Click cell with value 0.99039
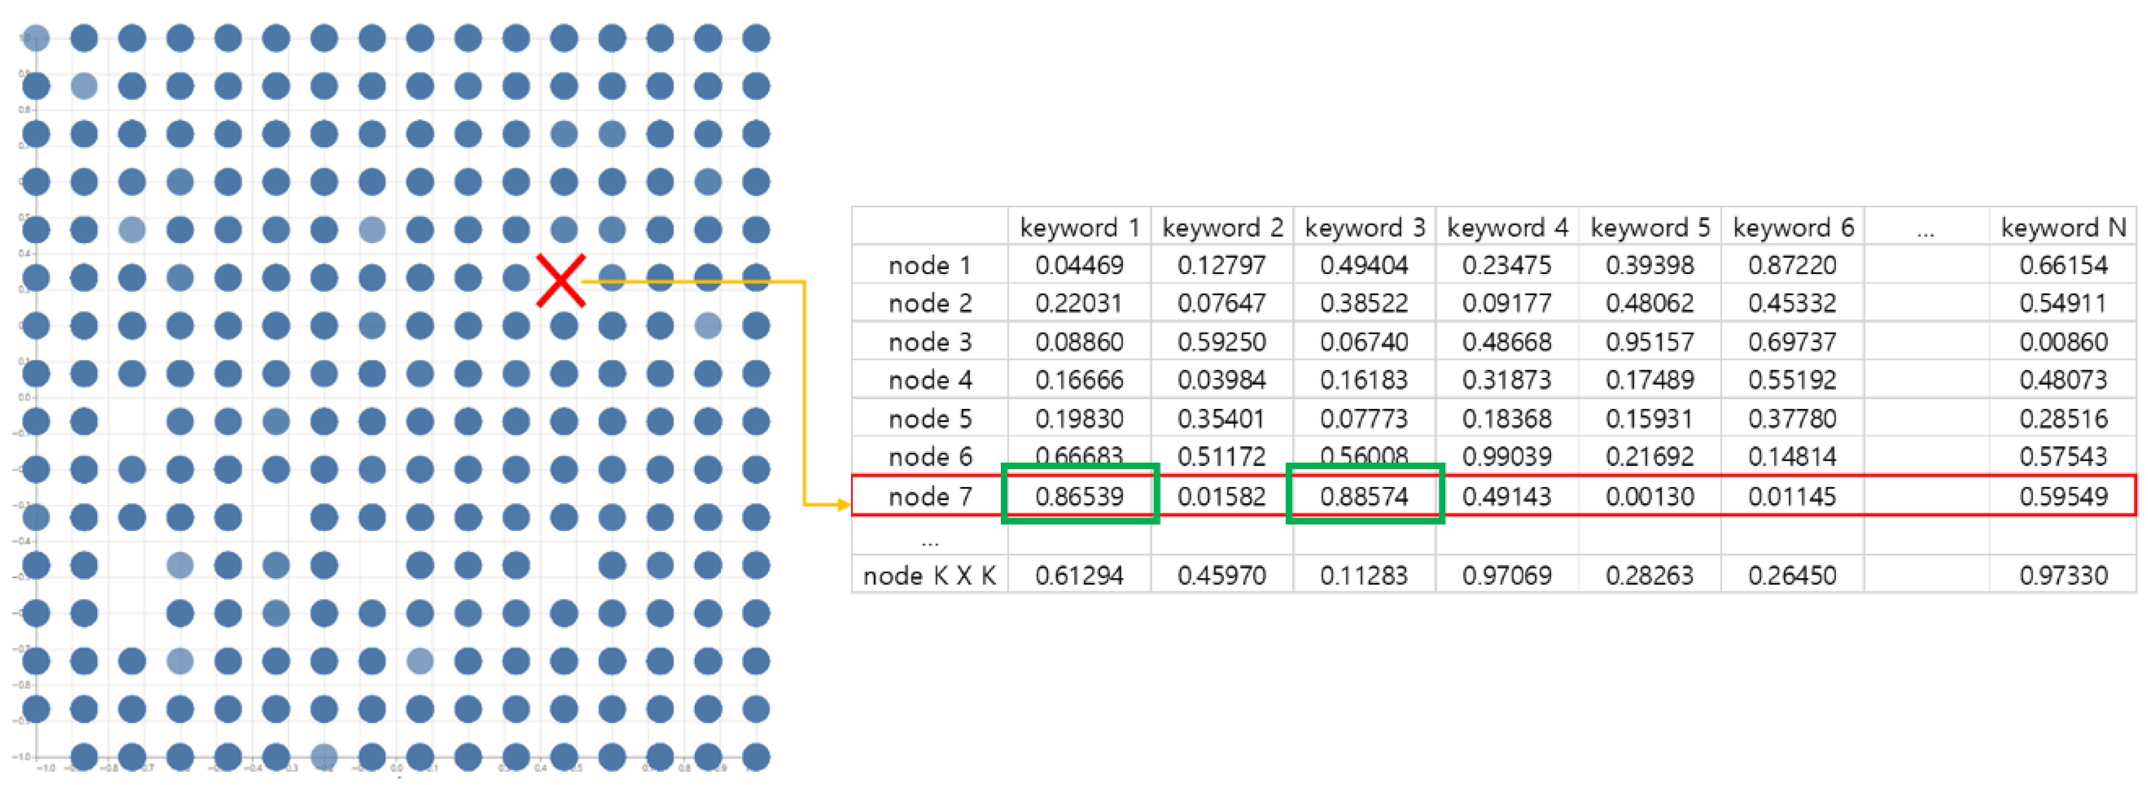 pos(1507,457)
